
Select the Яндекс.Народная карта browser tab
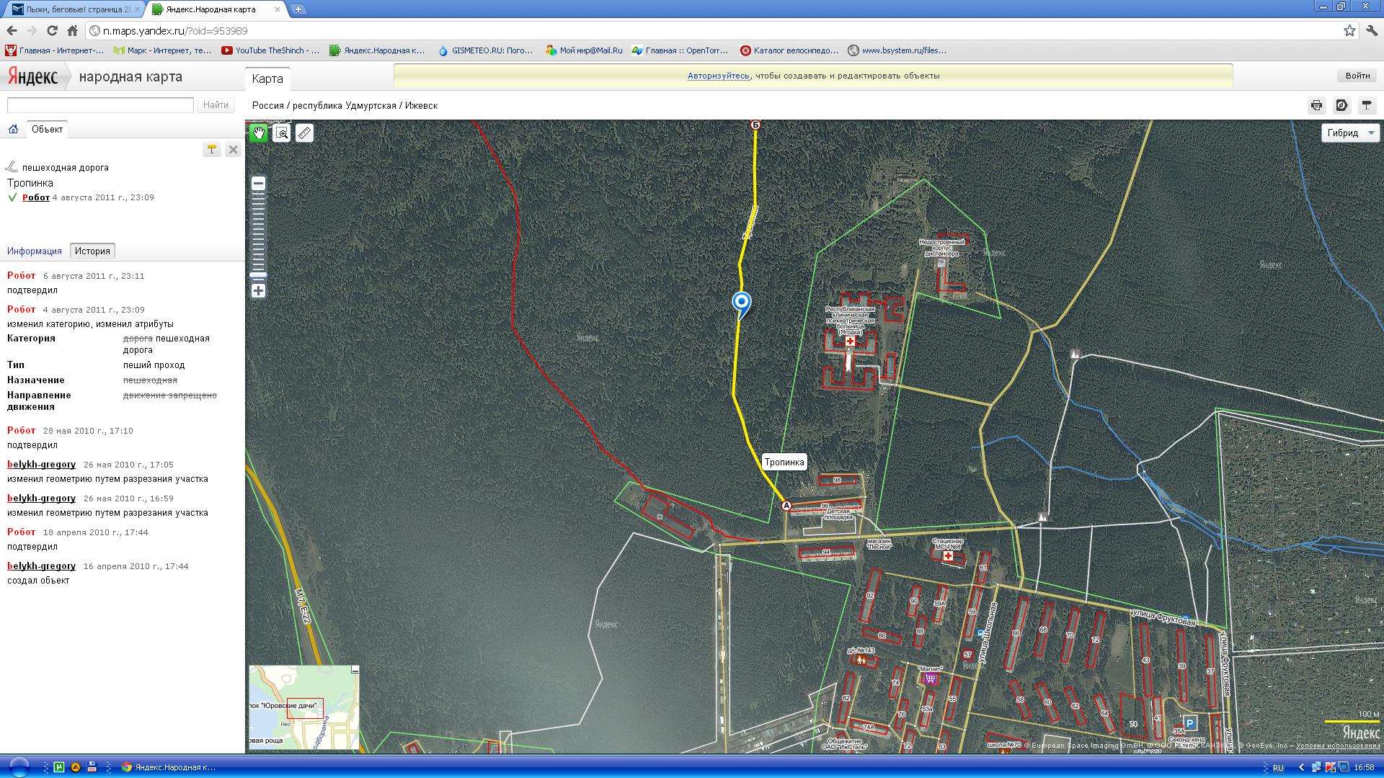(216, 9)
